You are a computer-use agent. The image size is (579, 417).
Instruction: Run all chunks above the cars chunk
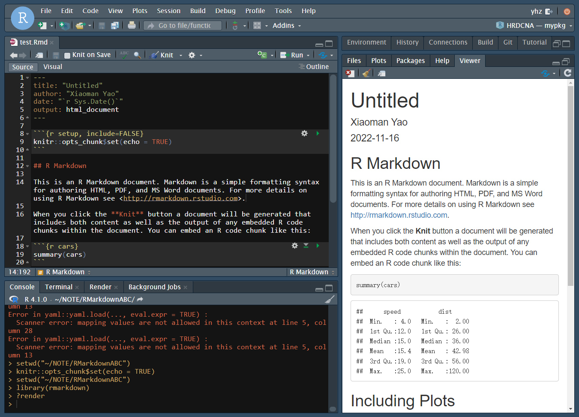point(306,246)
